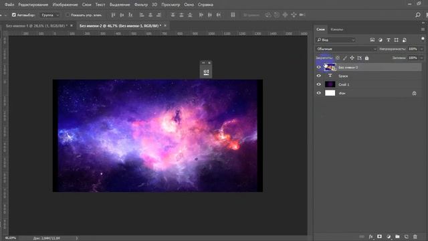
Task: Select the Без имени-3 layer thumbnail
Action: [x=330, y=67]
